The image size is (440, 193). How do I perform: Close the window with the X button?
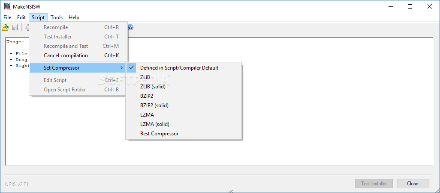430,6
